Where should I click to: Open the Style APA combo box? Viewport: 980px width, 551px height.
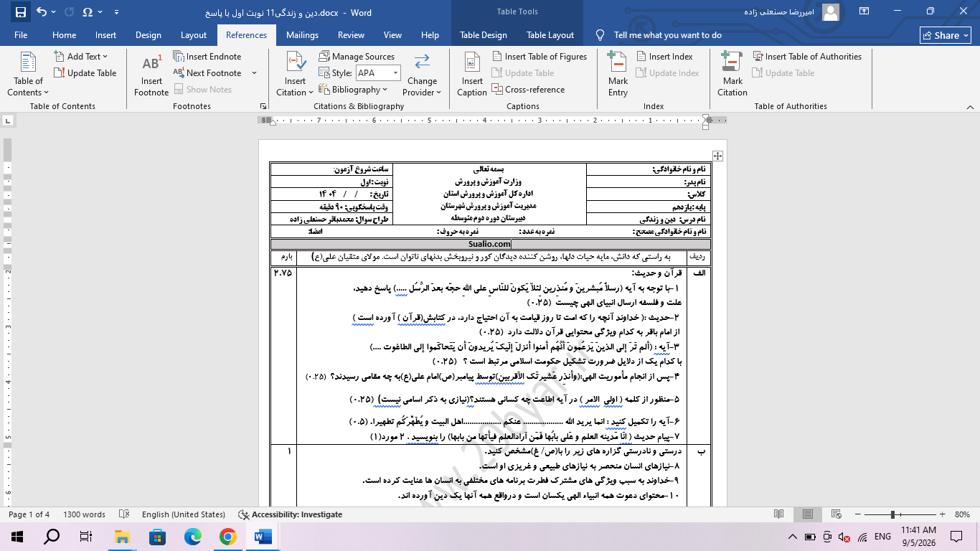[x=377, y=73]
